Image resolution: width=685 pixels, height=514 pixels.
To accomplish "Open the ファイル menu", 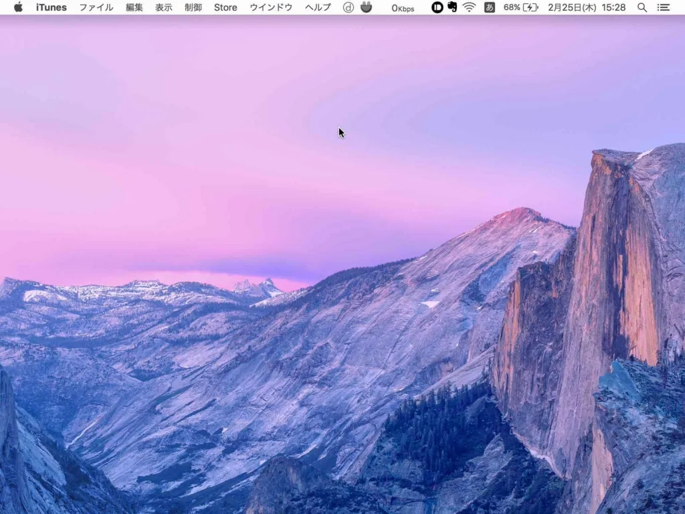I will coord(96,7).
